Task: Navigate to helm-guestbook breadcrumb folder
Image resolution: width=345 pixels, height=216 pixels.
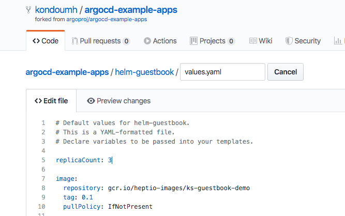Action: pos(144,72)
